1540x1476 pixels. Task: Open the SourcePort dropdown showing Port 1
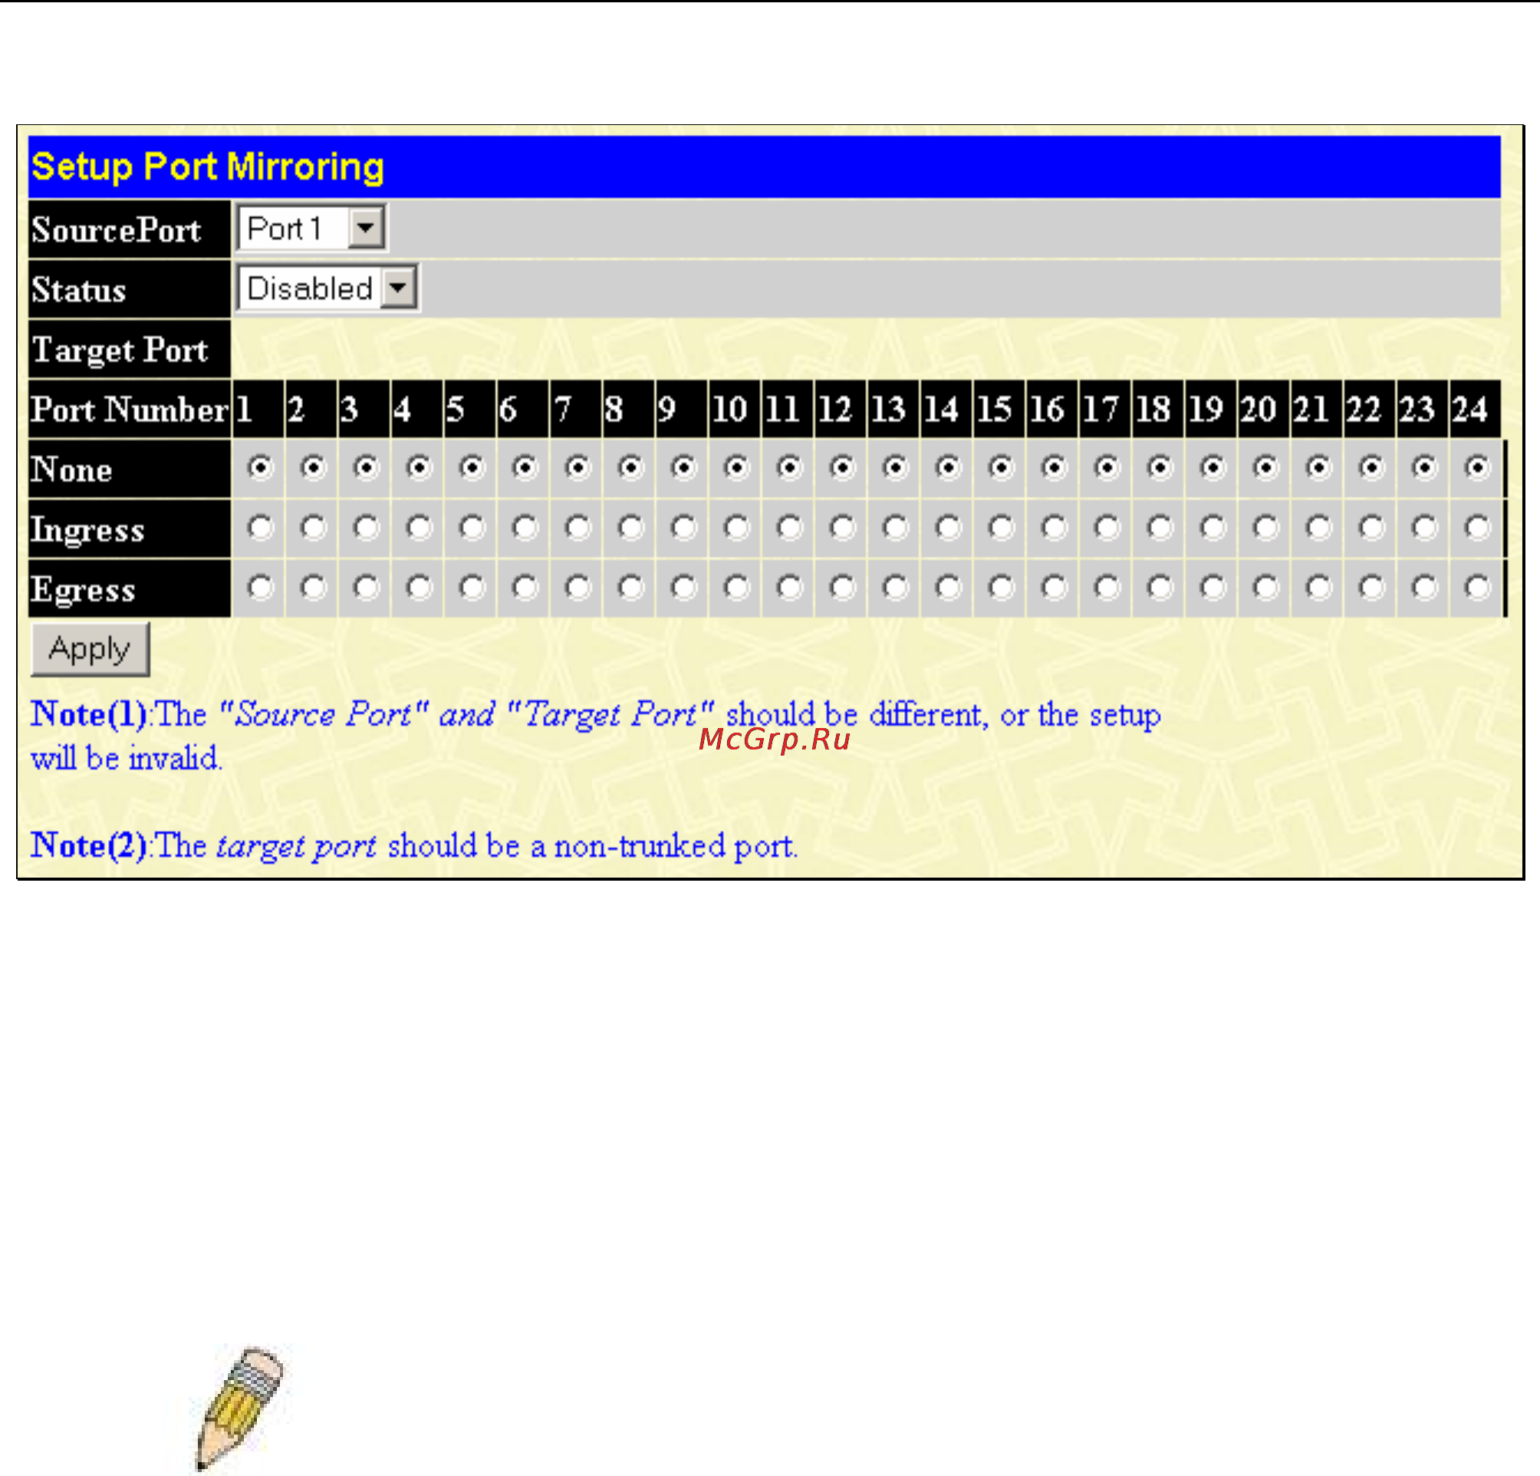[311, 229]
